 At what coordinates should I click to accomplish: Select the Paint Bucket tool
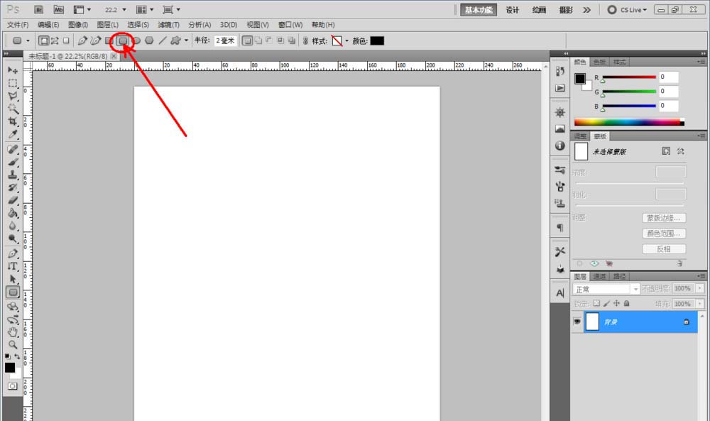[13, 213]
